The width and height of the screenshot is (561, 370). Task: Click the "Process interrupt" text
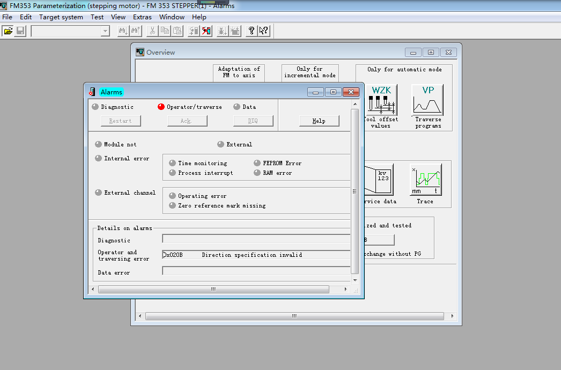[x=205, y=173]
